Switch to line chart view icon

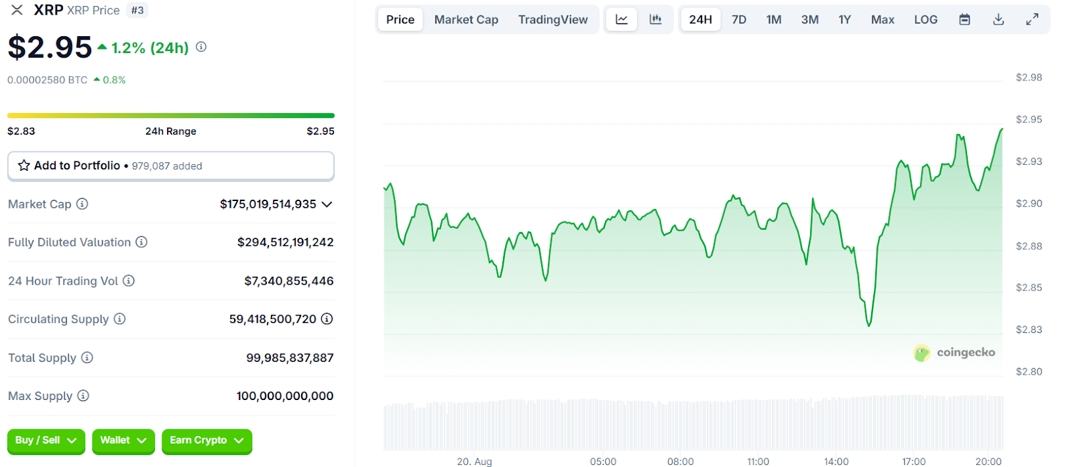pos(622,19)
